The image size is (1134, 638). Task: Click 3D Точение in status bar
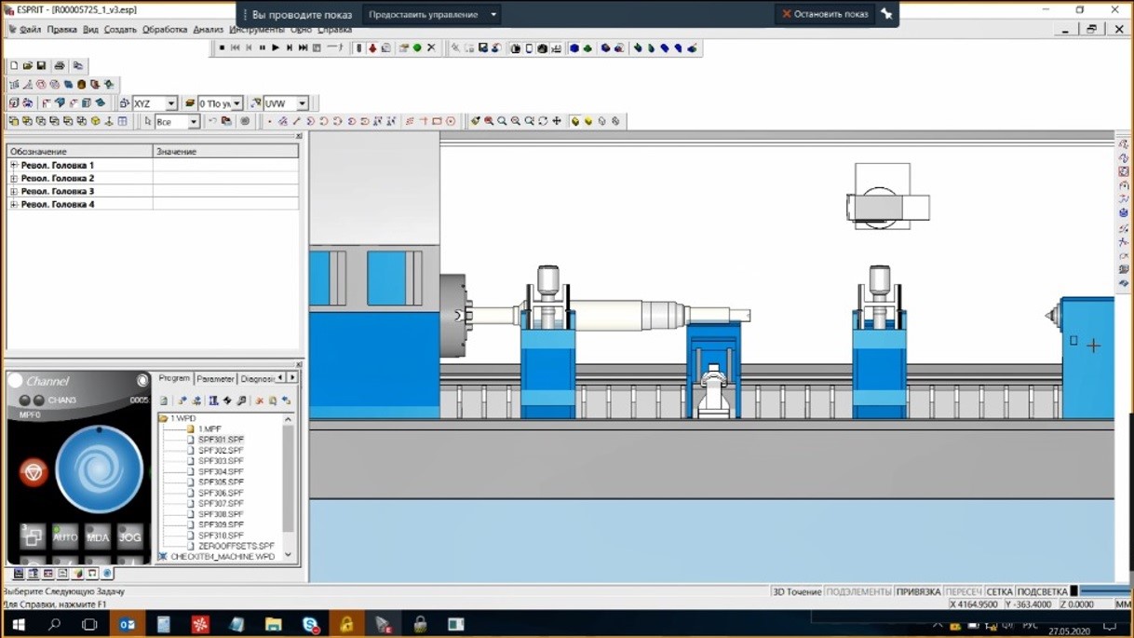pos(797,591)
